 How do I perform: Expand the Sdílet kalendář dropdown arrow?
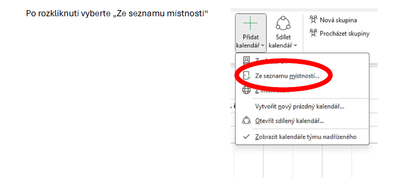(x=295, y=46)
